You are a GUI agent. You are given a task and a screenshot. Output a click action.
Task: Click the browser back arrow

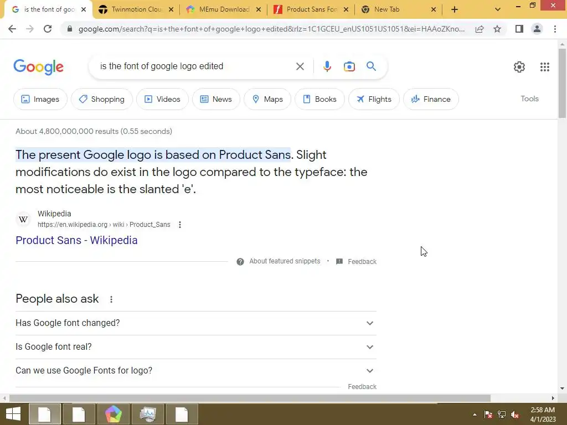tap(12, 29)
